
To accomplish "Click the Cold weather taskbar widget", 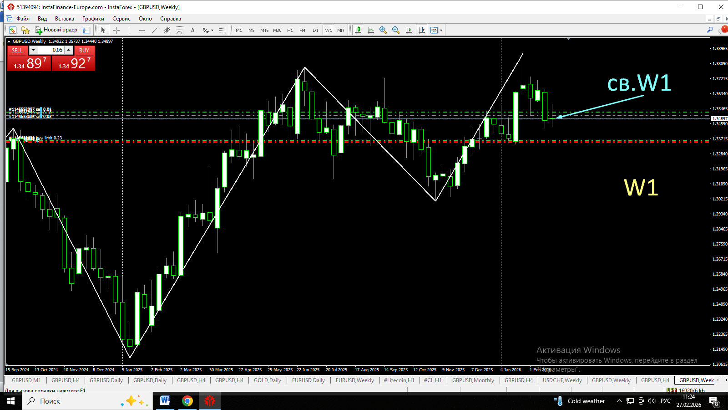I will pos(579,401).
